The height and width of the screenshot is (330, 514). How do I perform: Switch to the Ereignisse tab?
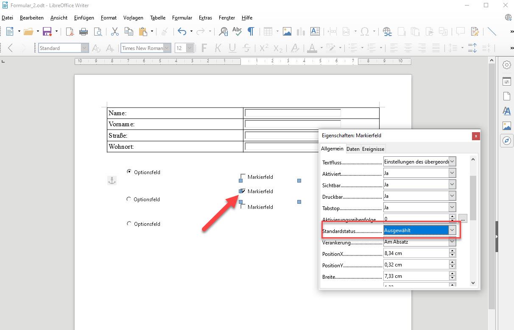tap(373, 149)
